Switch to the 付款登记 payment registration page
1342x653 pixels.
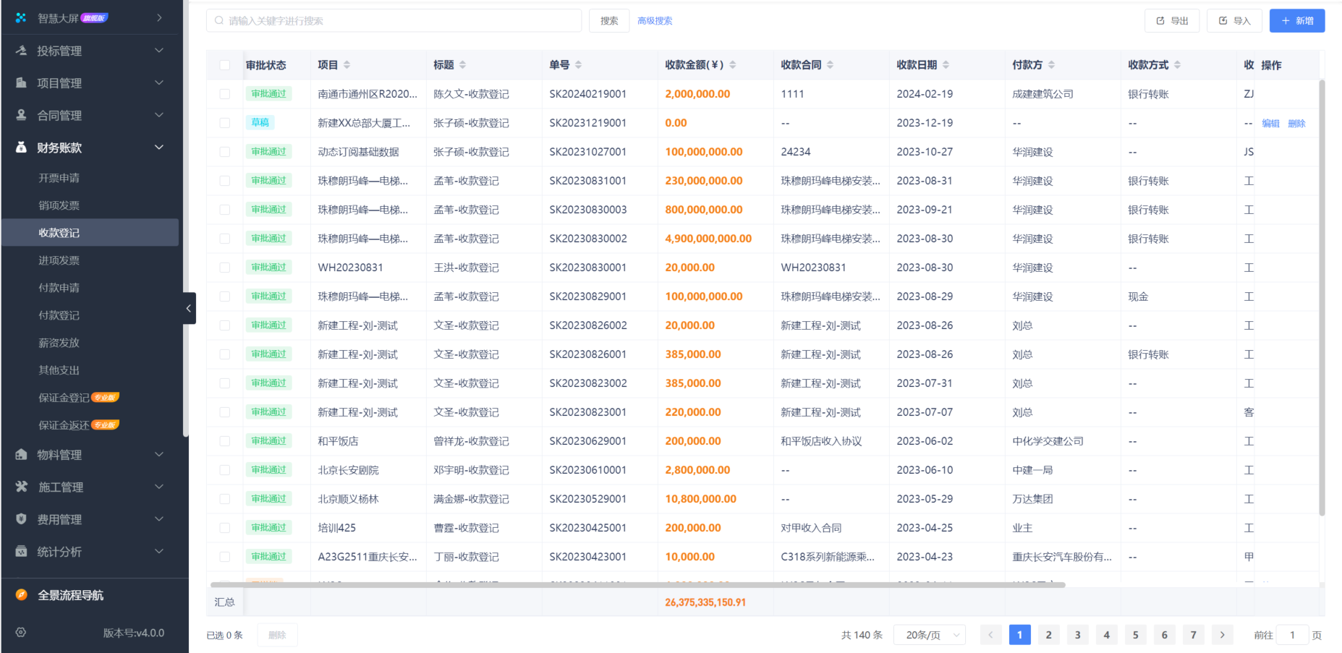[59, 315]
